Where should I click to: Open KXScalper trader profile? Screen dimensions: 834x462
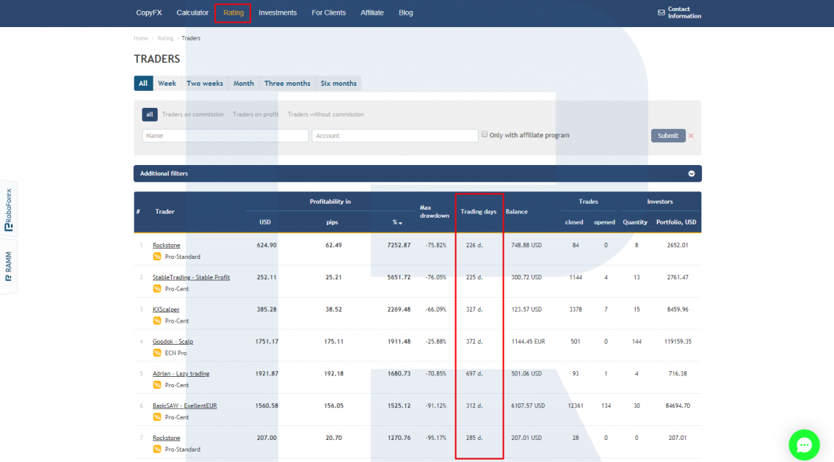166,309
